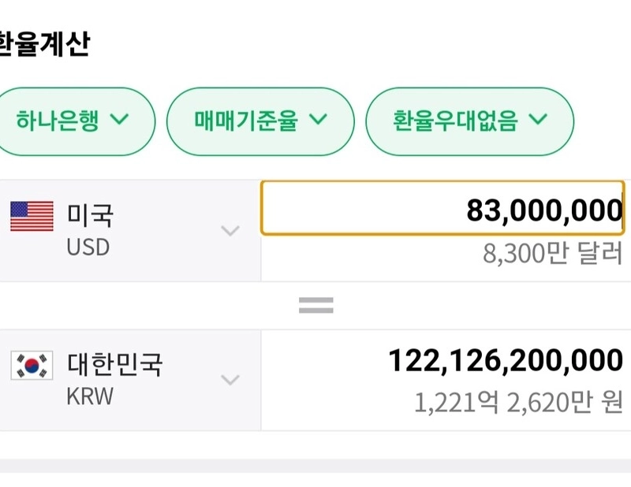Open the 매매기준율 rate type dropdown
The width and height of the screenshot is (631, 487).
point(260,121)
